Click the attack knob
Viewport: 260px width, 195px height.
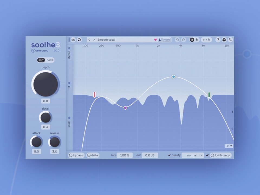(37, 142)
